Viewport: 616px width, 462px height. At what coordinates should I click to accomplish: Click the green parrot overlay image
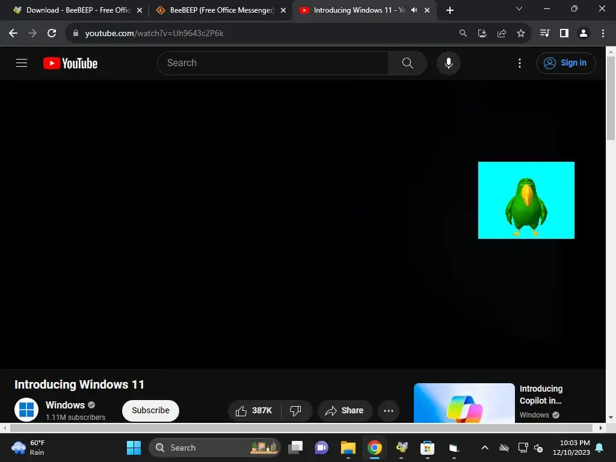click(526, 200)
